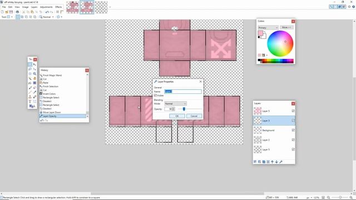Click the zoom-in magnifier in status bar
Image resolution: width=356 pixels, height=200 pixels.
(x=351, y=198)
